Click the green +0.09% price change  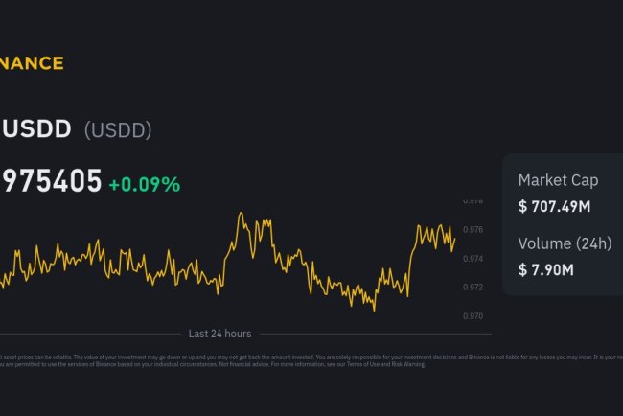point(144,184)
